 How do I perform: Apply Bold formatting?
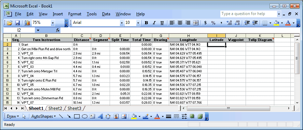pyautogui.click(x=146, y=23)
